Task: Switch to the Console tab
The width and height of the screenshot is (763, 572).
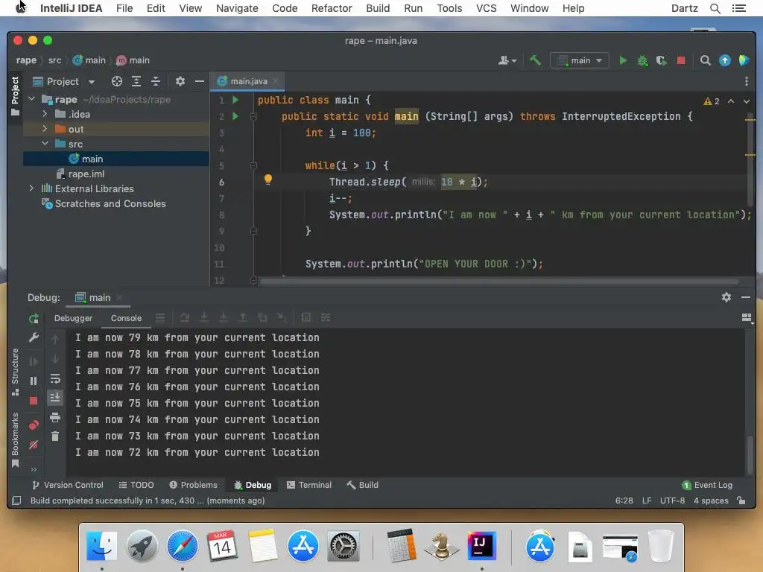Action: tap(126, 318)
